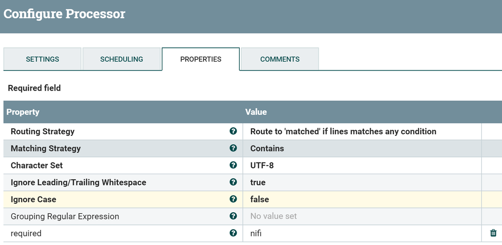Click question mark icon beside Ignore Case
The image size is (502, 245).
(x=233, y=199)
